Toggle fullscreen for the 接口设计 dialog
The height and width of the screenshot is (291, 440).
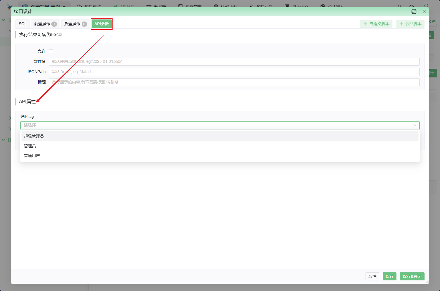coord(414,11)
